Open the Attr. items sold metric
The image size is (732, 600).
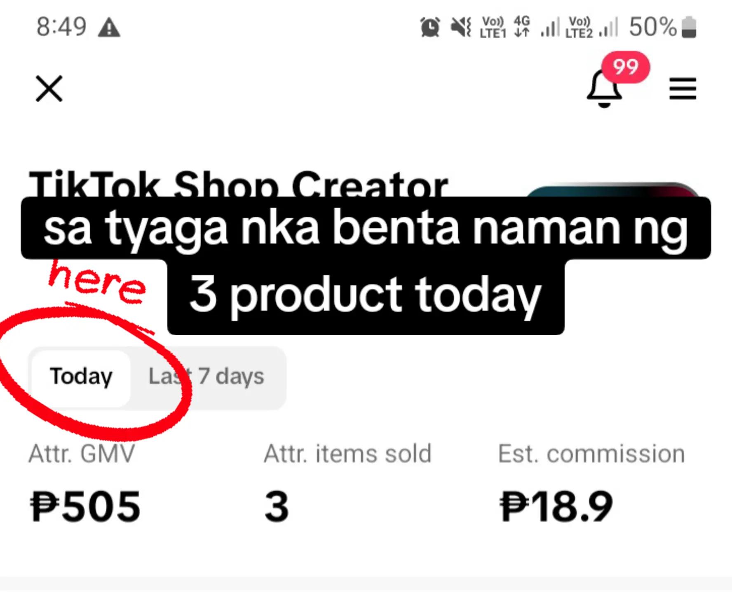[x=347, y=483]
